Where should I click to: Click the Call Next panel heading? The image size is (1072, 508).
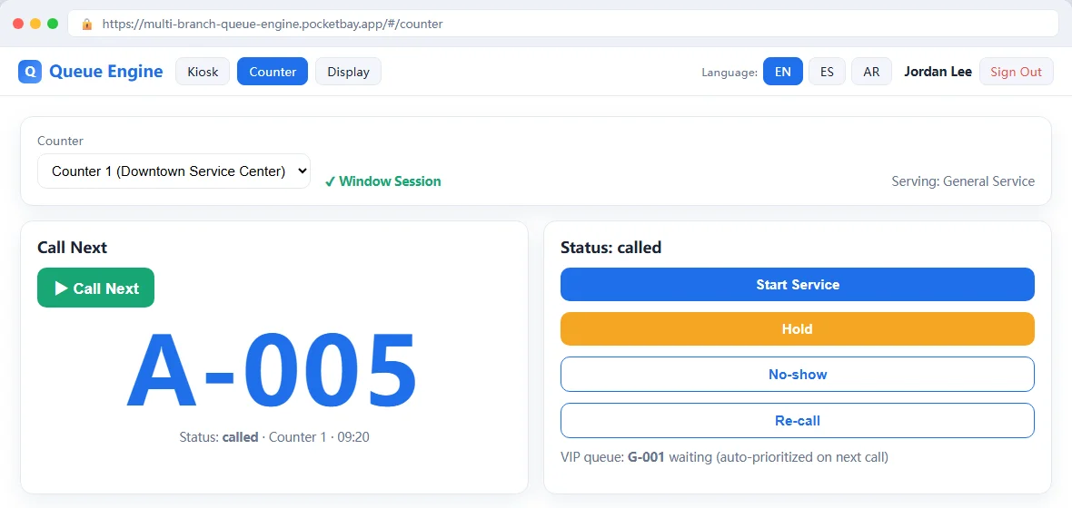(72, 247)
